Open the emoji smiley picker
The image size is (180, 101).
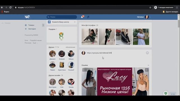[147, 53]
